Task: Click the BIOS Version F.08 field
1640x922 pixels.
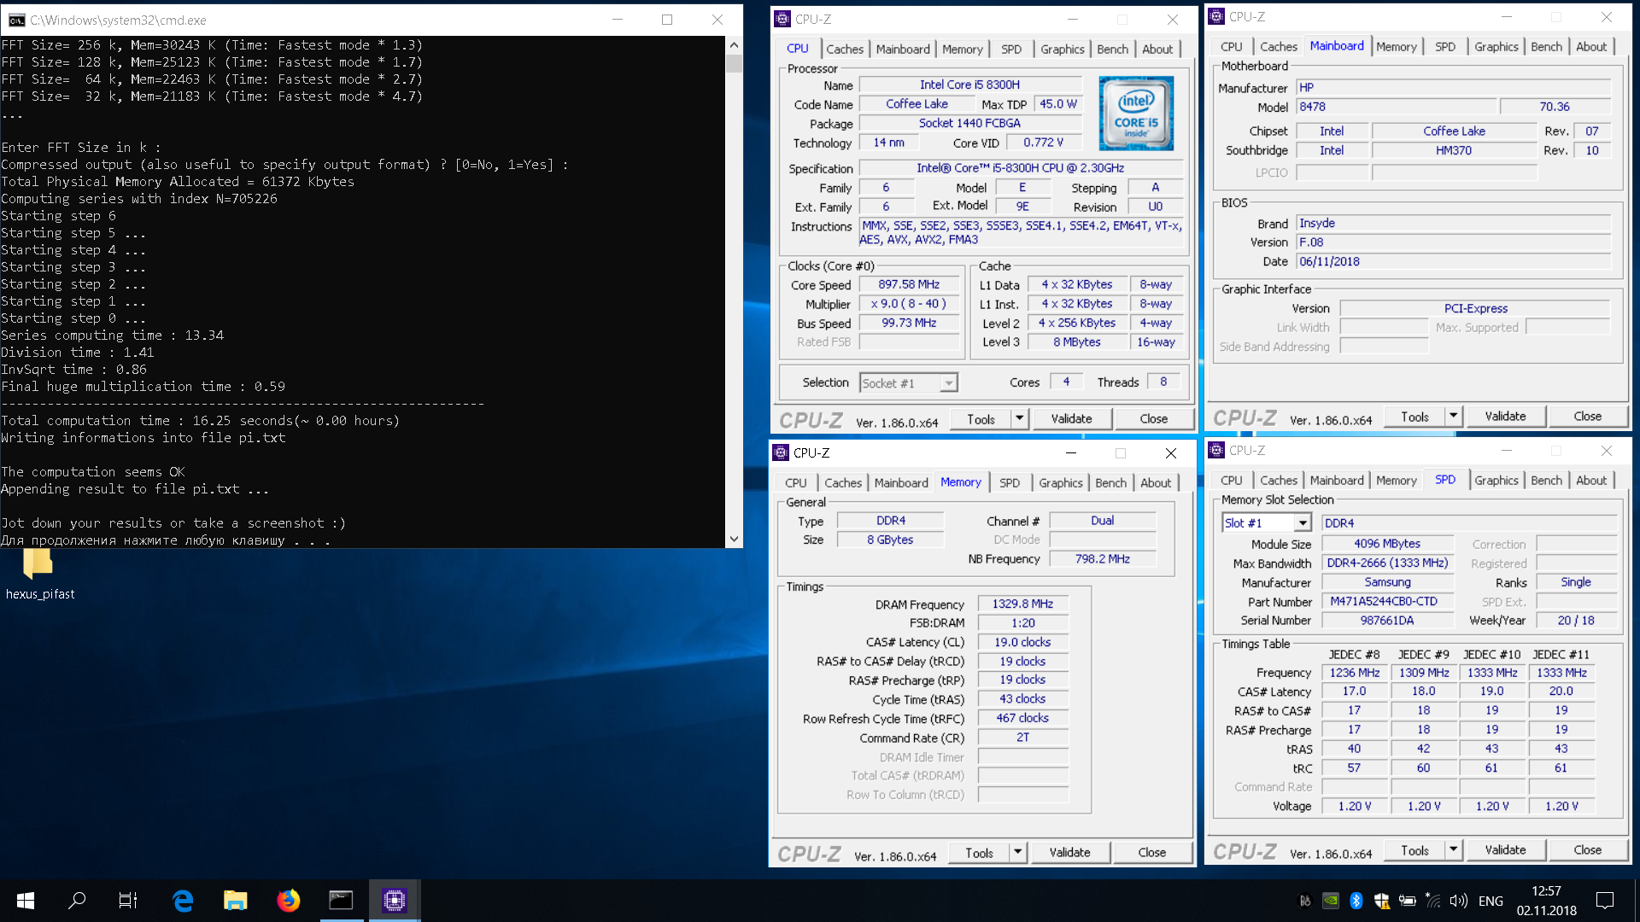Action: [1453, 242]
